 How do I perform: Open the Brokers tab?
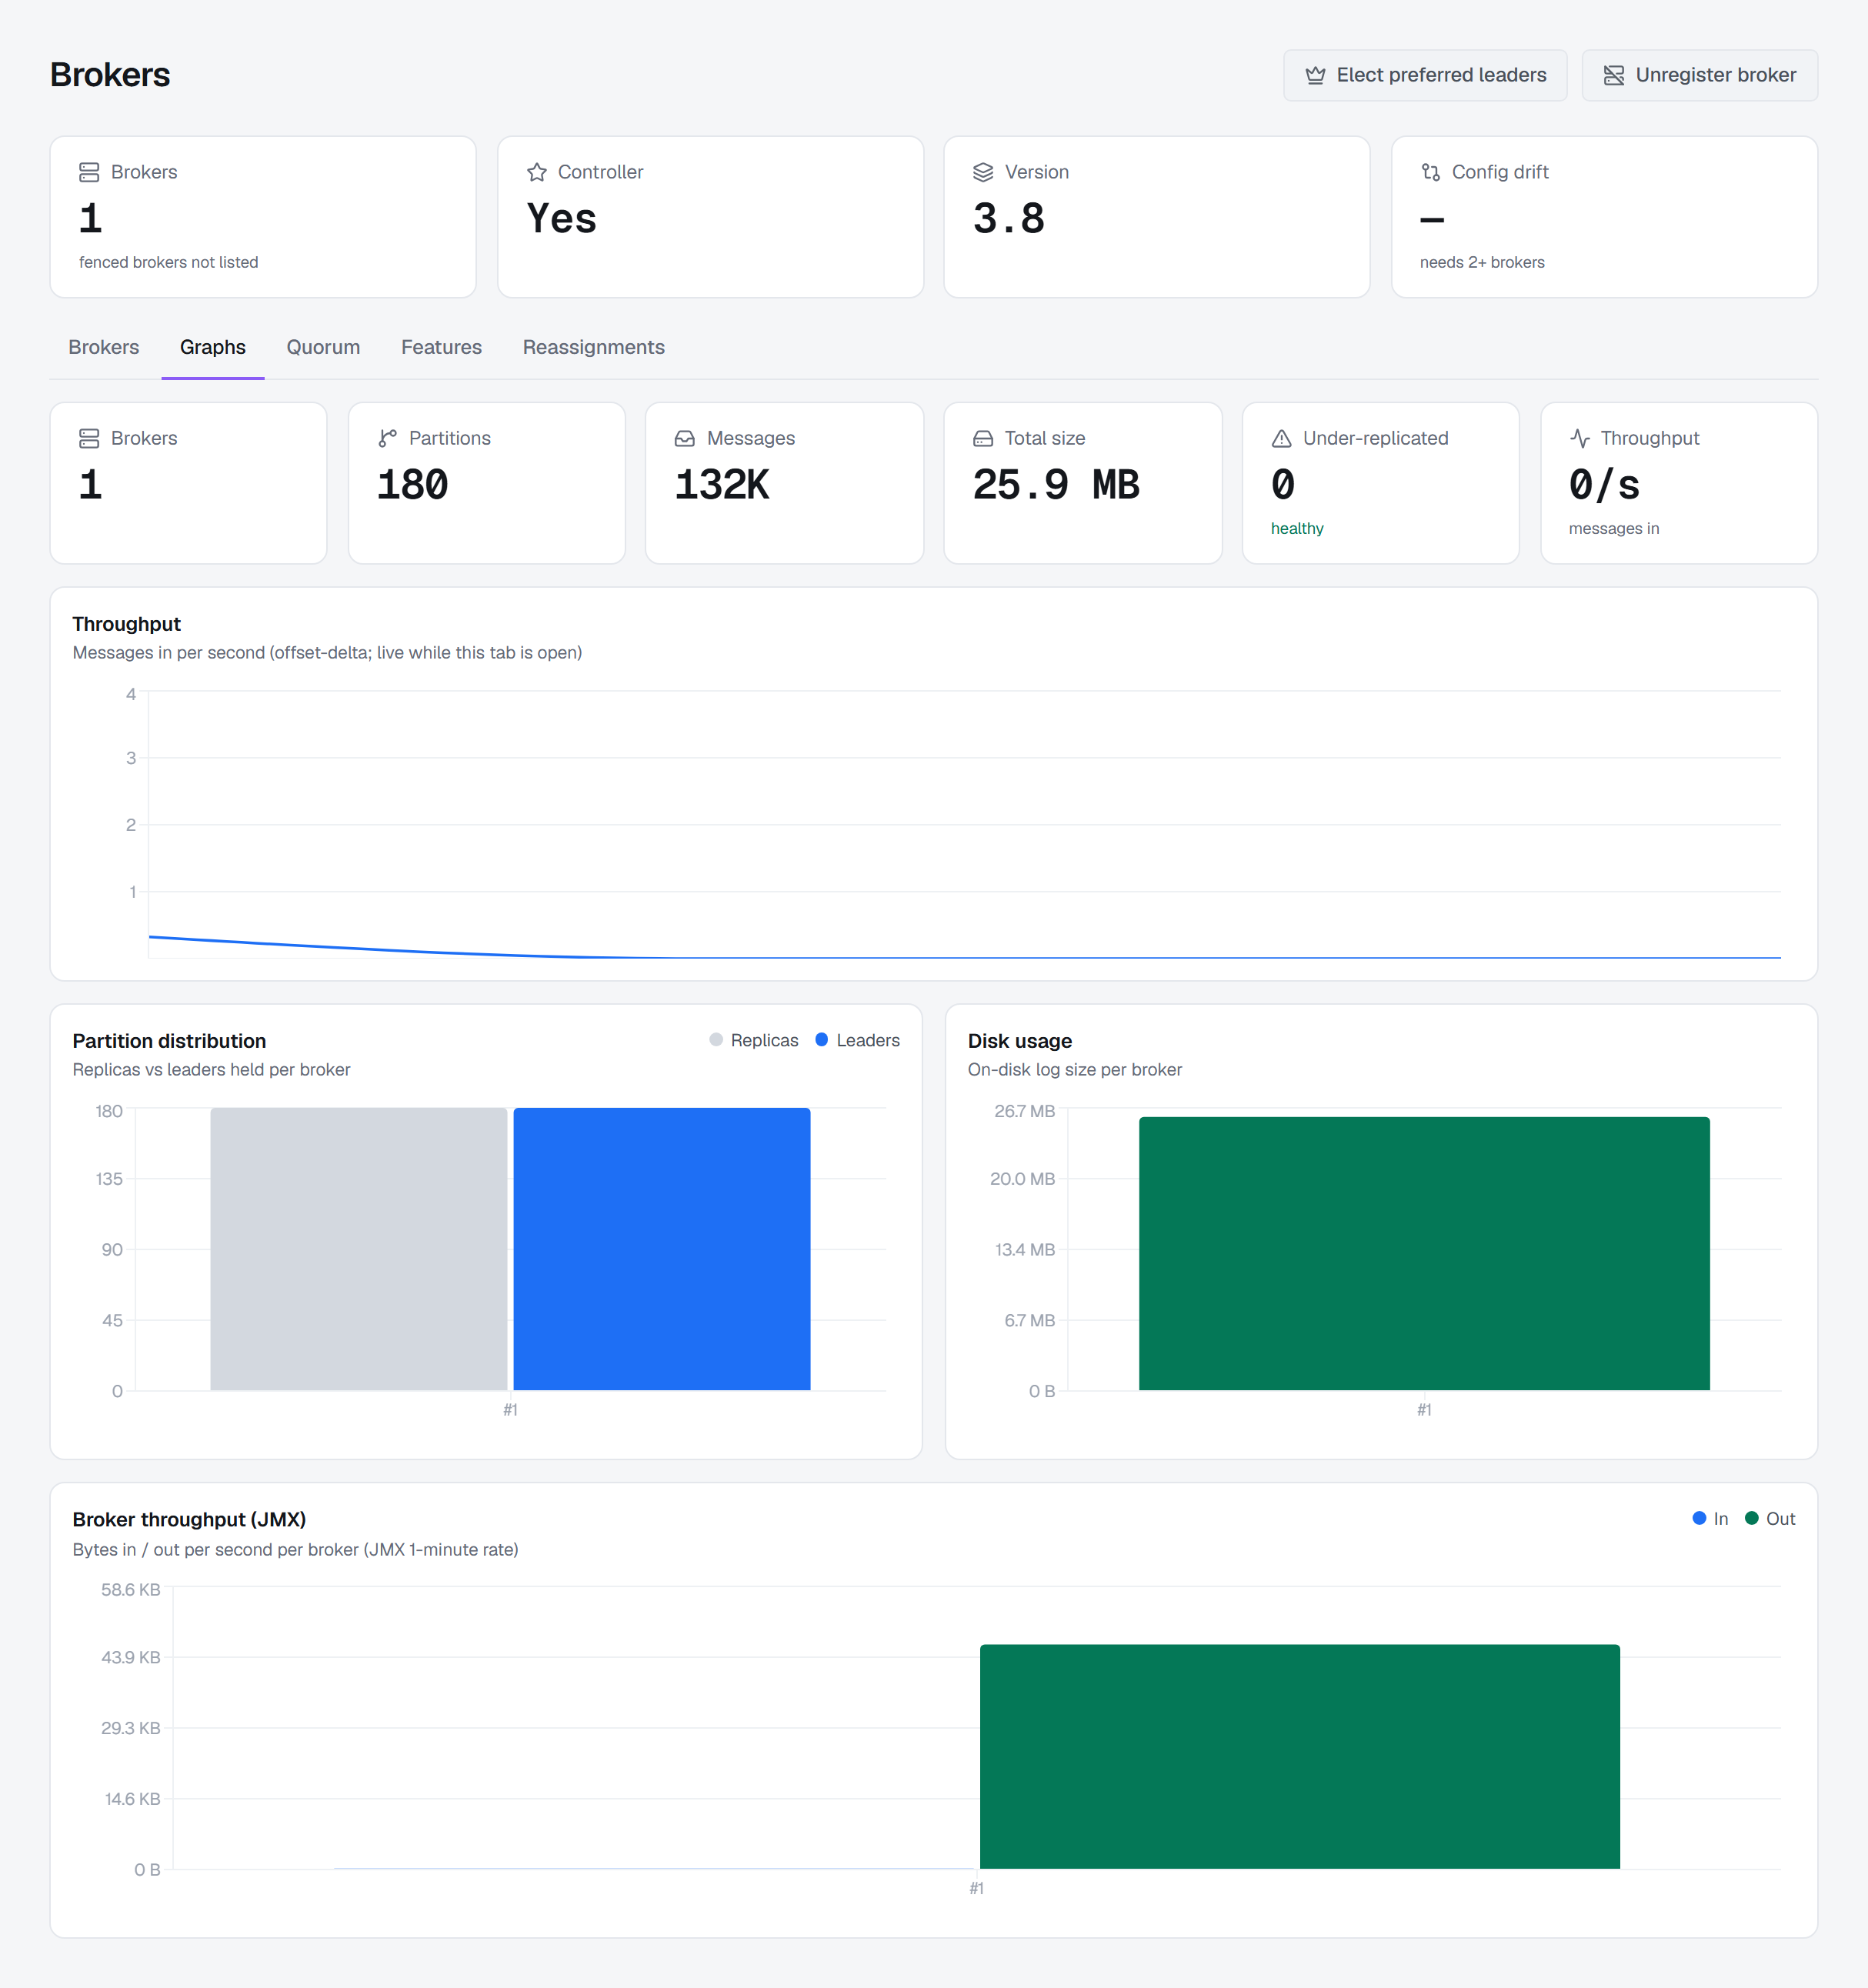(x=104, y=347)
